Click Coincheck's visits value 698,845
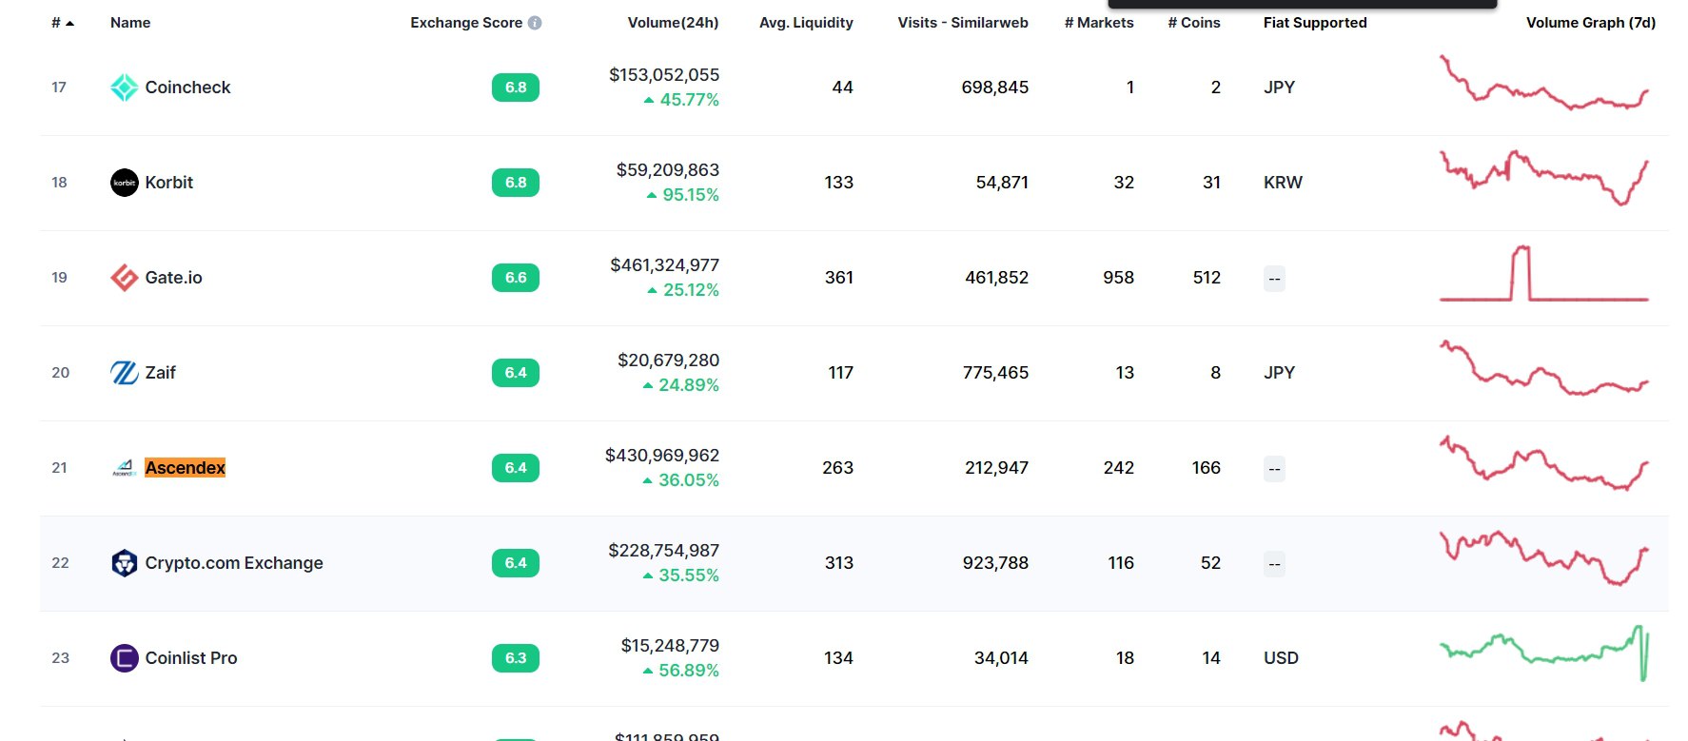 tap(995, 88)
